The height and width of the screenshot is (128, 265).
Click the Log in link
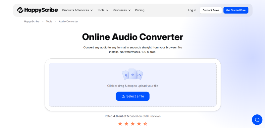tap(192, 10)
